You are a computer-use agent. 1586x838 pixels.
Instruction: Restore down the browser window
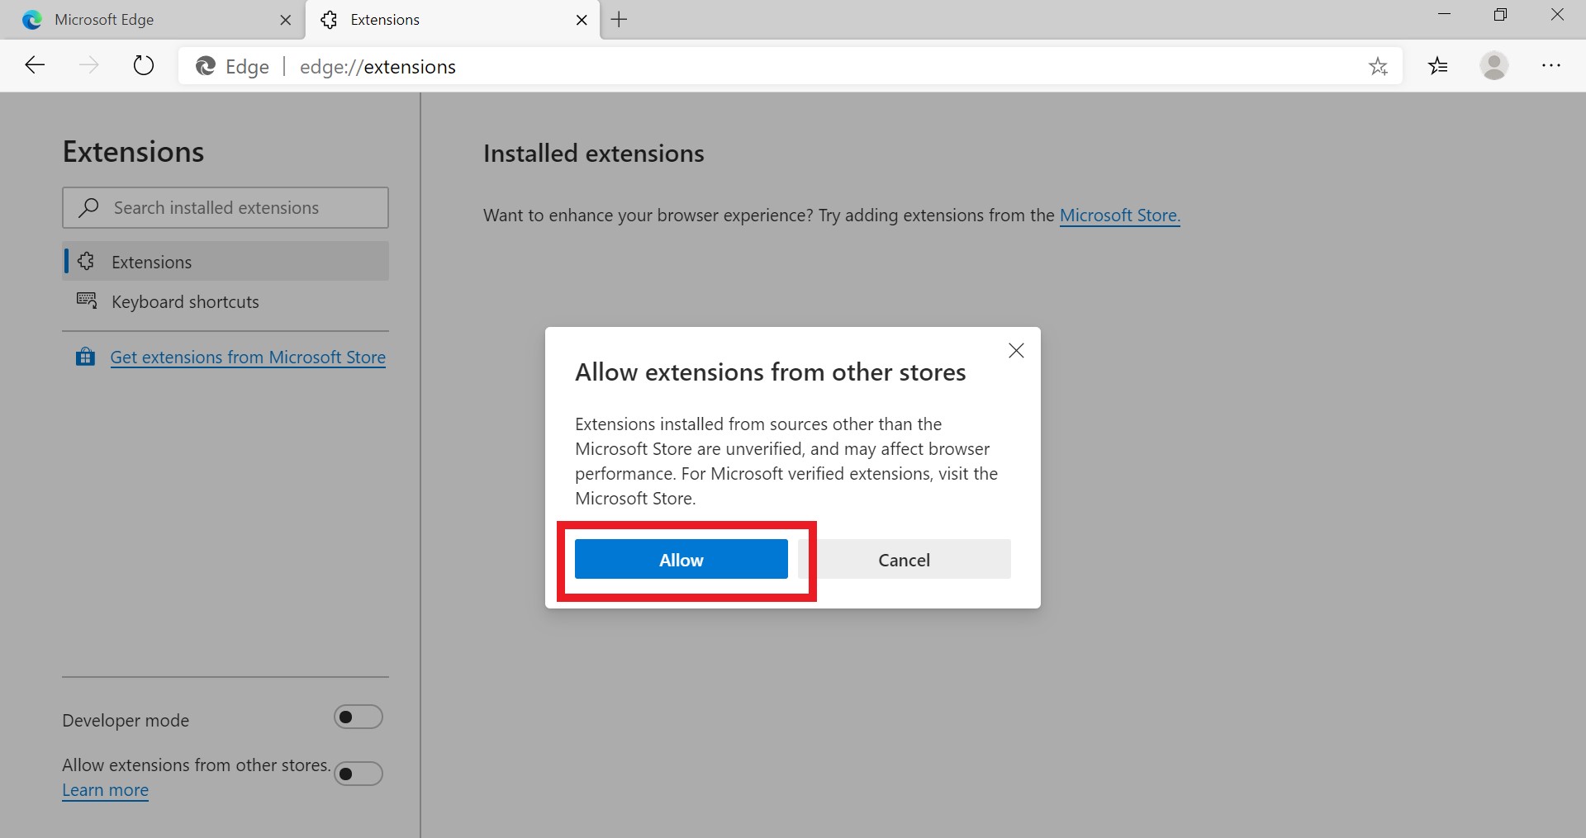[x=1500, y=15]
